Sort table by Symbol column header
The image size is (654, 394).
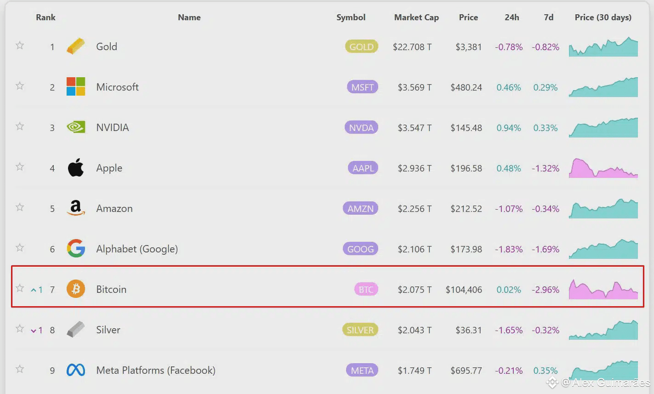click(351, 17)
